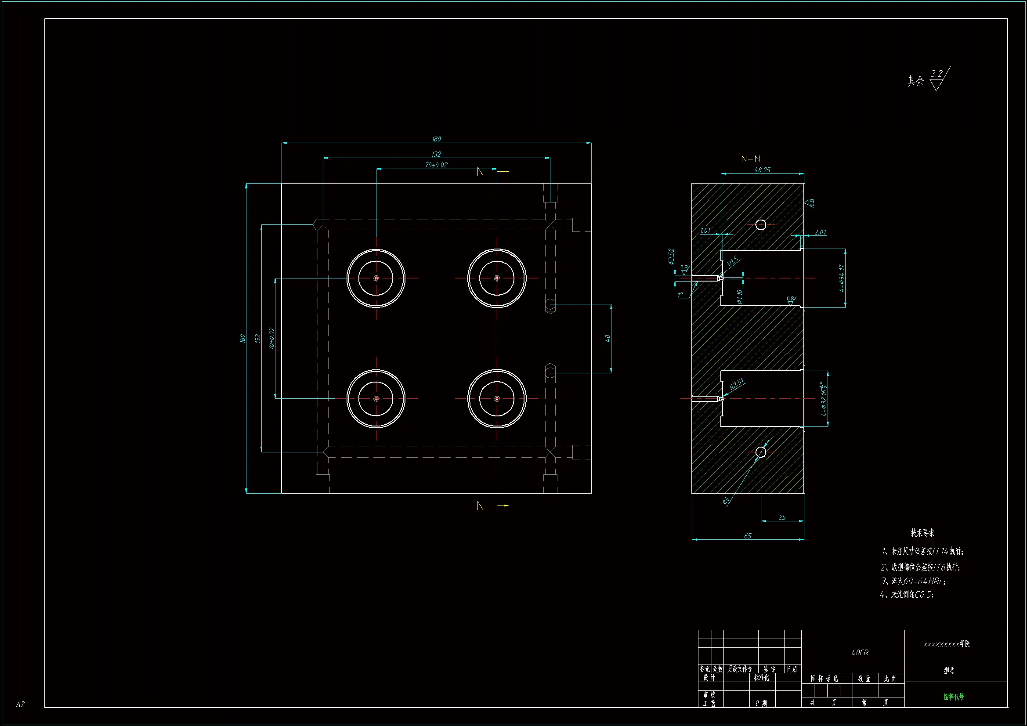Click the R1.5 radius dimension

coord(733,261)
